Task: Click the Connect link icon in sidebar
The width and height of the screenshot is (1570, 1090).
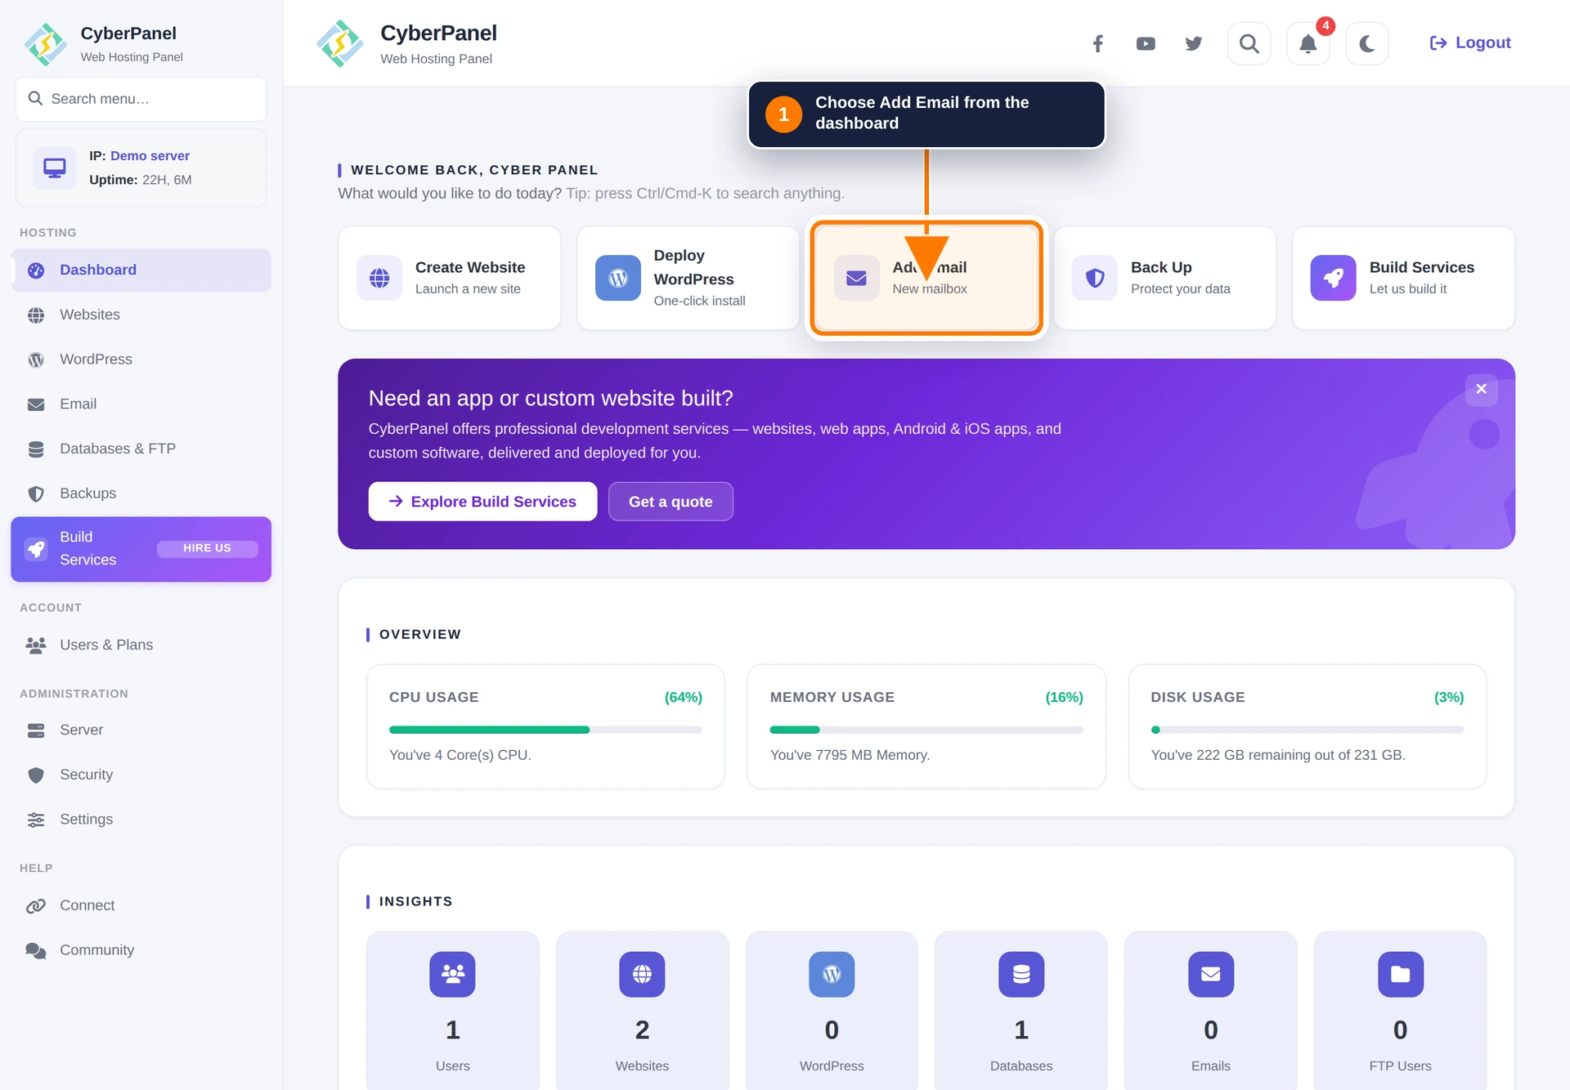Action: click(x=36, y=906)
